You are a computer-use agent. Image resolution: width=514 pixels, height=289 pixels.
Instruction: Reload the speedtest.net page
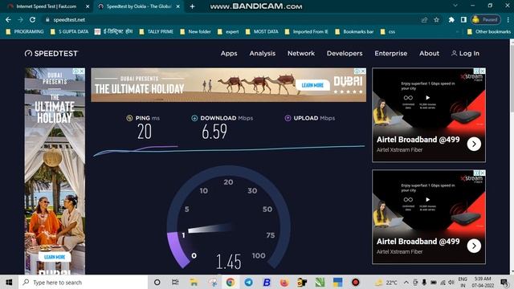(32, 19)
